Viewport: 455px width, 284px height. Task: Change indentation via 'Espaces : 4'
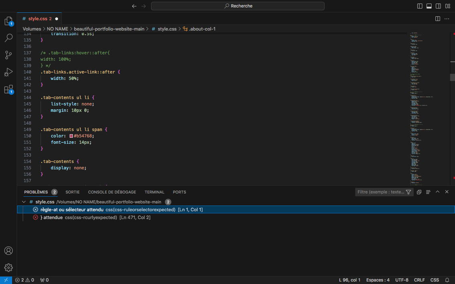pos(378,280)
